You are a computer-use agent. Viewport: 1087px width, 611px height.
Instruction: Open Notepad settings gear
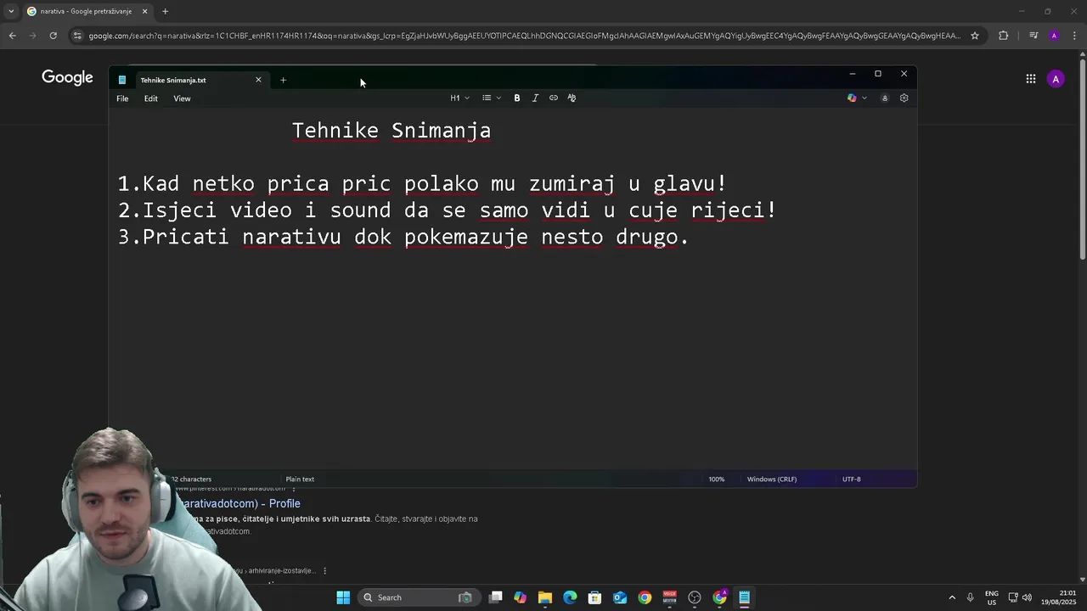(x=904, y=98)
